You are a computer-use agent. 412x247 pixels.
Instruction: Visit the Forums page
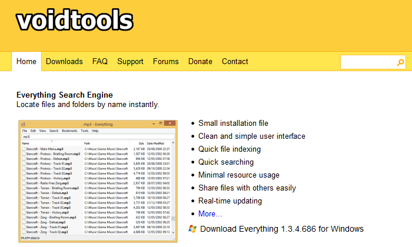tap(165, 62)
